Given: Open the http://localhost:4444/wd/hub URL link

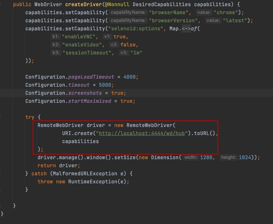Looking at the screenshot, I should click(142, 133).
